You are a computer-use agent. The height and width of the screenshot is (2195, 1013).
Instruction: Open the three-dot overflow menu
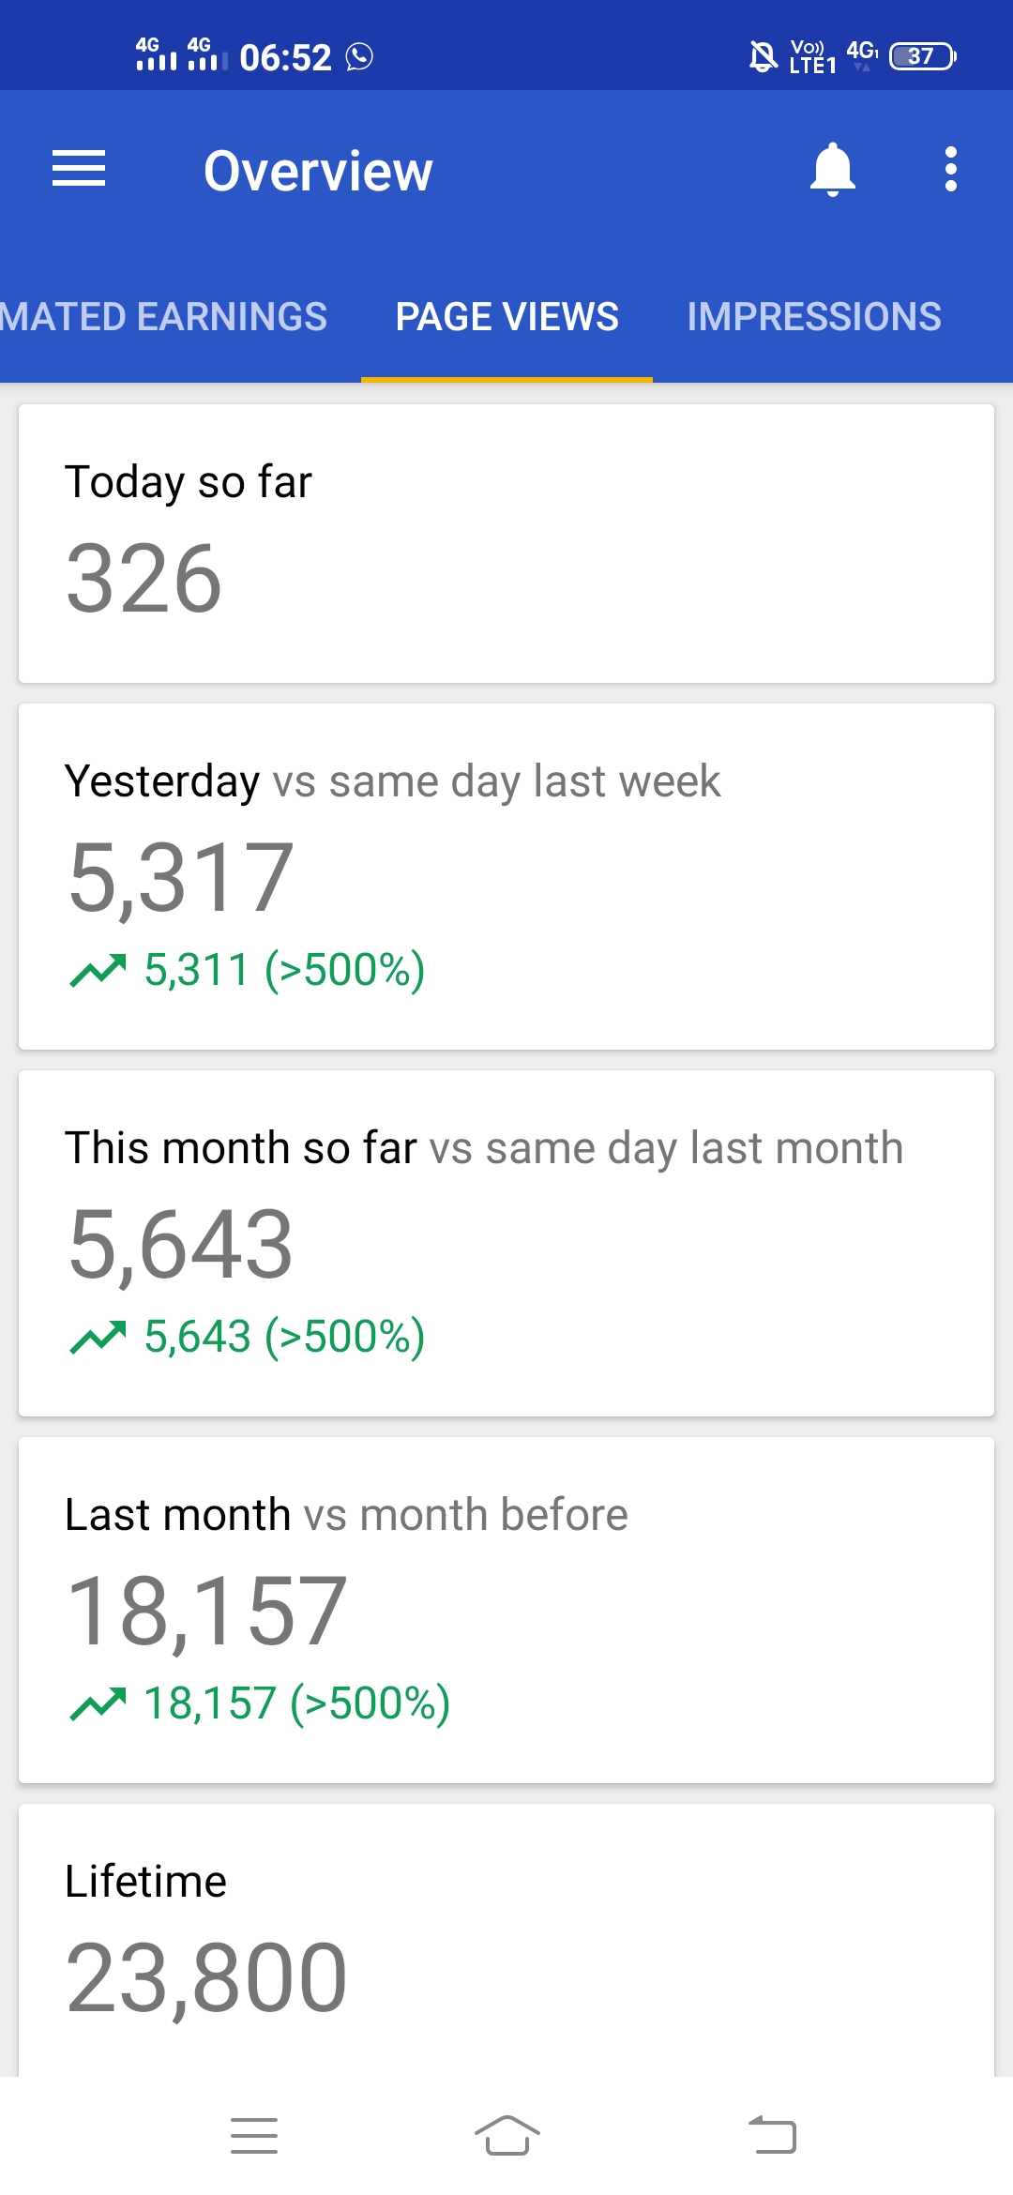click(x=950, y=170)
